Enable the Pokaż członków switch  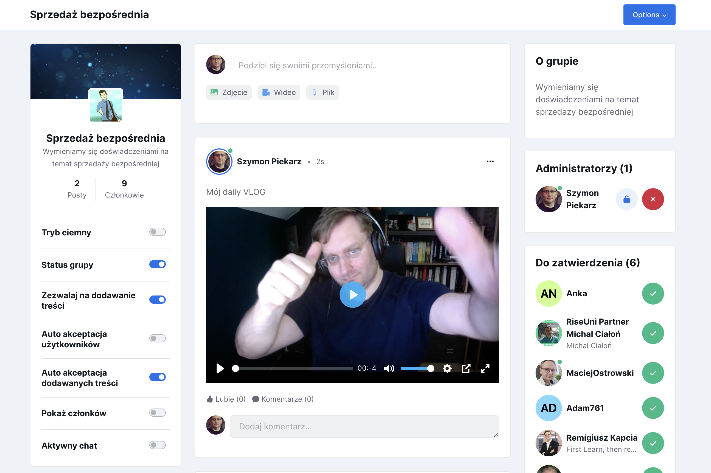click(158, 413)
